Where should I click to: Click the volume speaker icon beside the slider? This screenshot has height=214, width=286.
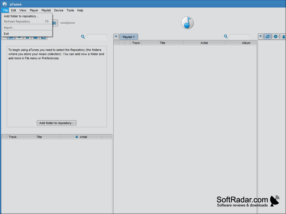pyautogui.click(x=55, y=23)
